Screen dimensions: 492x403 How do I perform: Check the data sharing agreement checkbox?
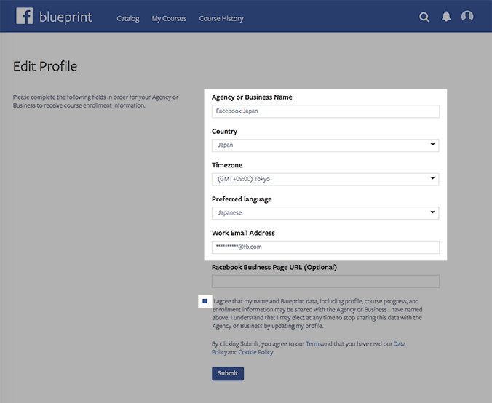(x=205, y=301)
